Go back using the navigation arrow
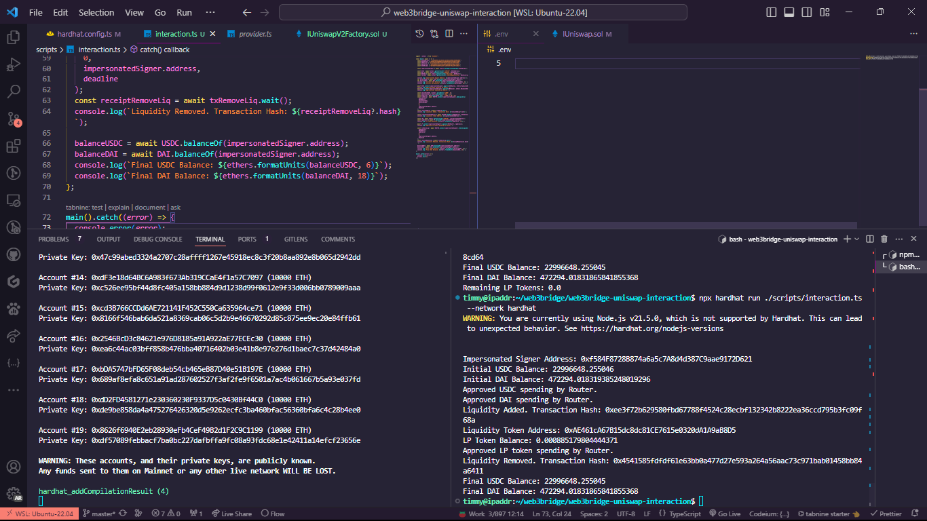 [x=247, y=12]
